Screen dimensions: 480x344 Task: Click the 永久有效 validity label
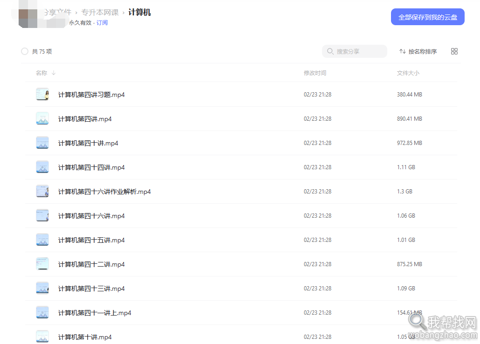point(80,23)
